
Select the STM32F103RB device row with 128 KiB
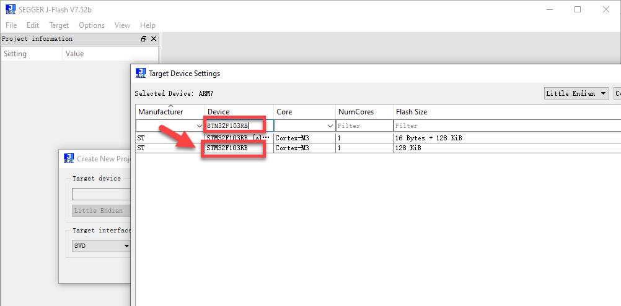pos(378,148)
